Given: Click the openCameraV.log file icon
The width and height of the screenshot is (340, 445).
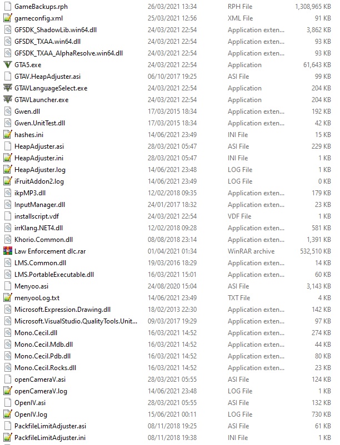Looking at the screenshot, I should (x=8, y=391).
